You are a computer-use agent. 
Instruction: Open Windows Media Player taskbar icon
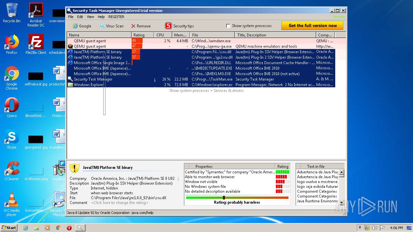click(47, 228)
